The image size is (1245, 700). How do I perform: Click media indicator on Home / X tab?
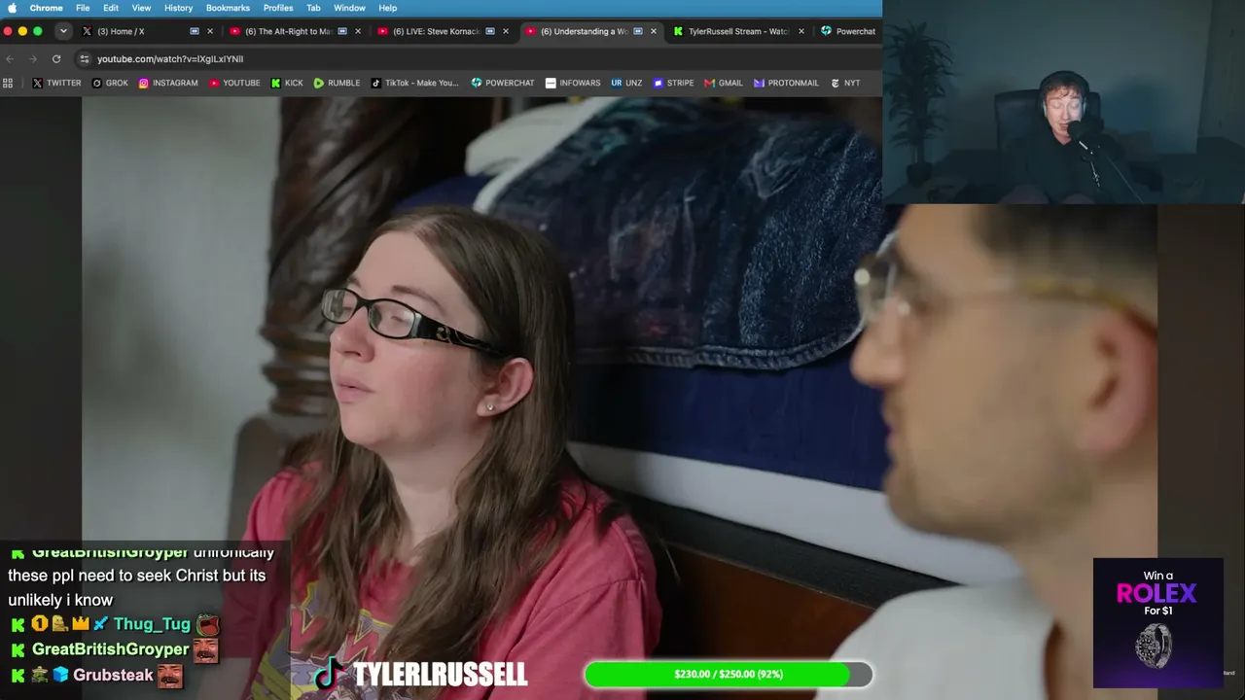point(195,31)
